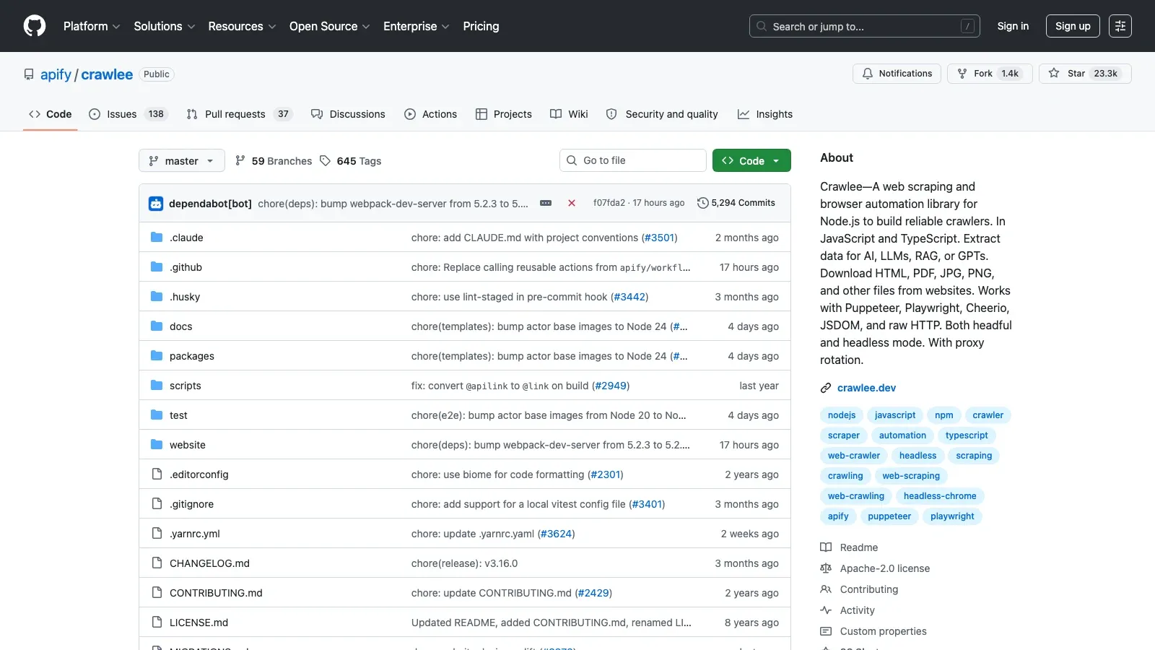Click the license scale icon
The height and width of the screenshot is (650, 1155).
[826, 568]
